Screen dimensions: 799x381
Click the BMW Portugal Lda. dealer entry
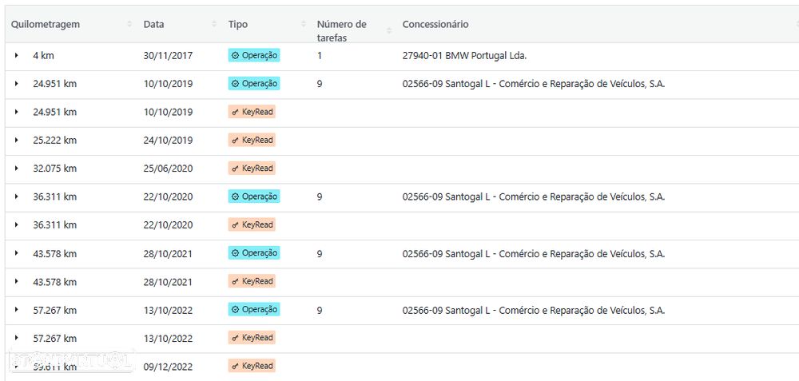click(x=464, y=56)
